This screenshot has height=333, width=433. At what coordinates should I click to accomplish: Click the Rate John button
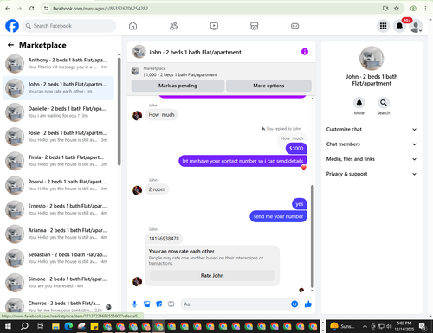(212, 276)
